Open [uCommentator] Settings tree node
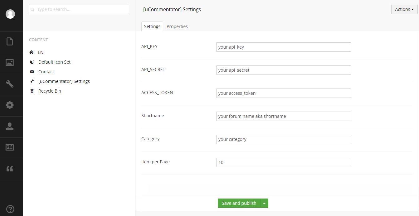 coord(64,81)
